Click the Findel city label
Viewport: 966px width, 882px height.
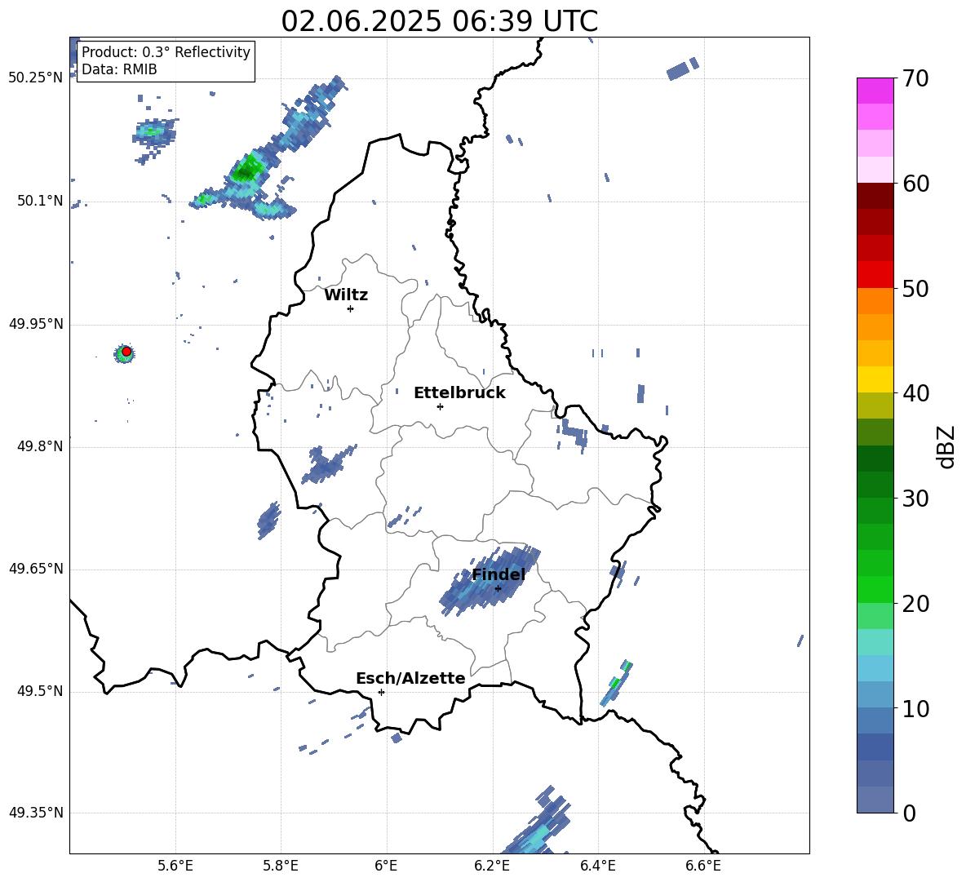coord(499,574)
